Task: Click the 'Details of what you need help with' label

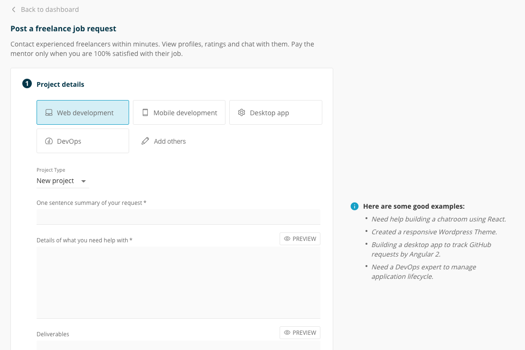Action: (84, 240)
